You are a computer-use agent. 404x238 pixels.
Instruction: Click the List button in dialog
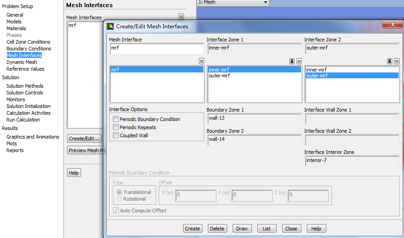click(x=267, y=229)
